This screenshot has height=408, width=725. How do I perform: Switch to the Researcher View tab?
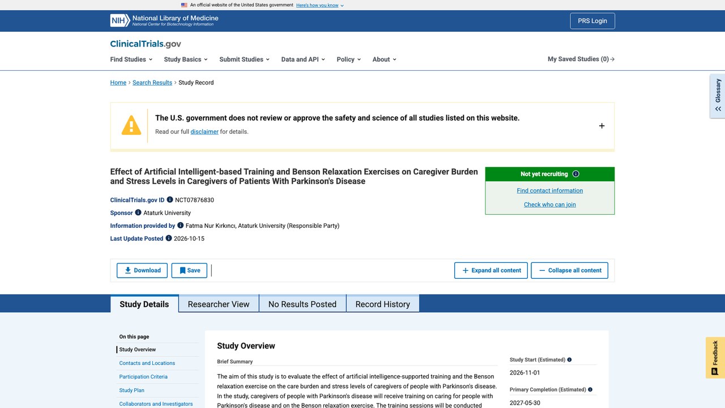pos(219,304)
